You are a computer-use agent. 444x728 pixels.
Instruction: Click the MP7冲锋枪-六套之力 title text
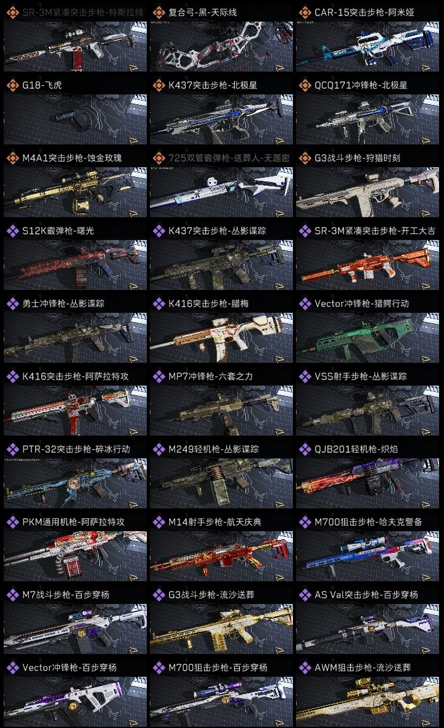click(211, 376)
